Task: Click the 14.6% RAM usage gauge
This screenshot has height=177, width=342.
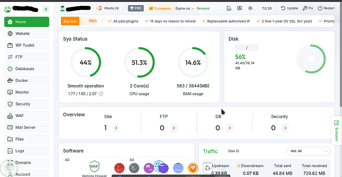Action: [193, 62]
